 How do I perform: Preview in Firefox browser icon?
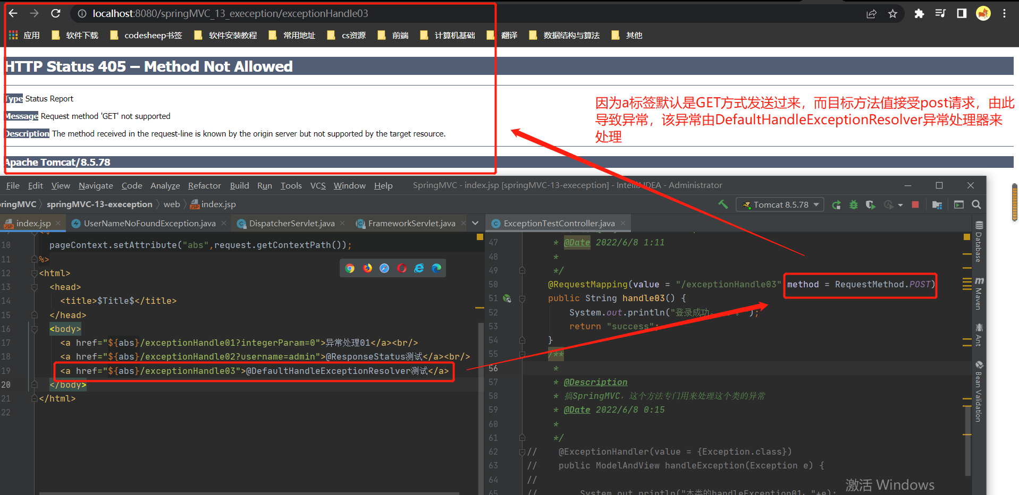[367, 268]
